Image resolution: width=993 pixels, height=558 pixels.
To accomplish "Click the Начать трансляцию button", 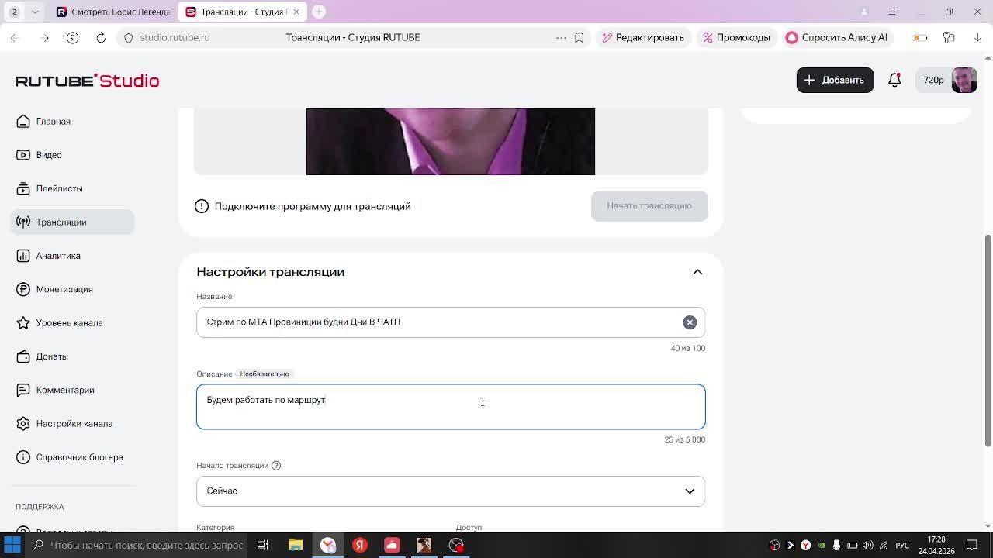I will click(649, 206).
